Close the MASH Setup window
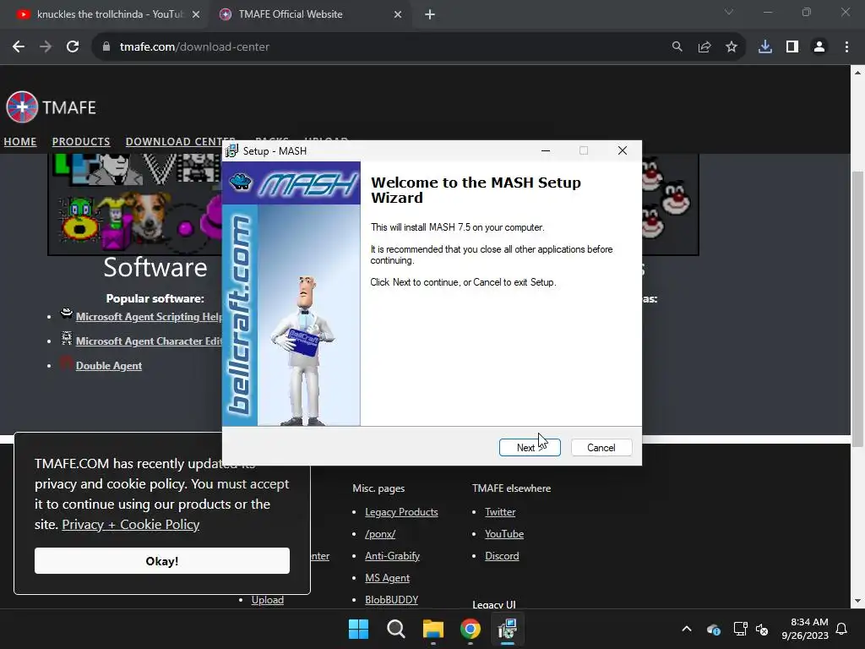This screenshot has height=649, width=865. click(x=623, y=150)
